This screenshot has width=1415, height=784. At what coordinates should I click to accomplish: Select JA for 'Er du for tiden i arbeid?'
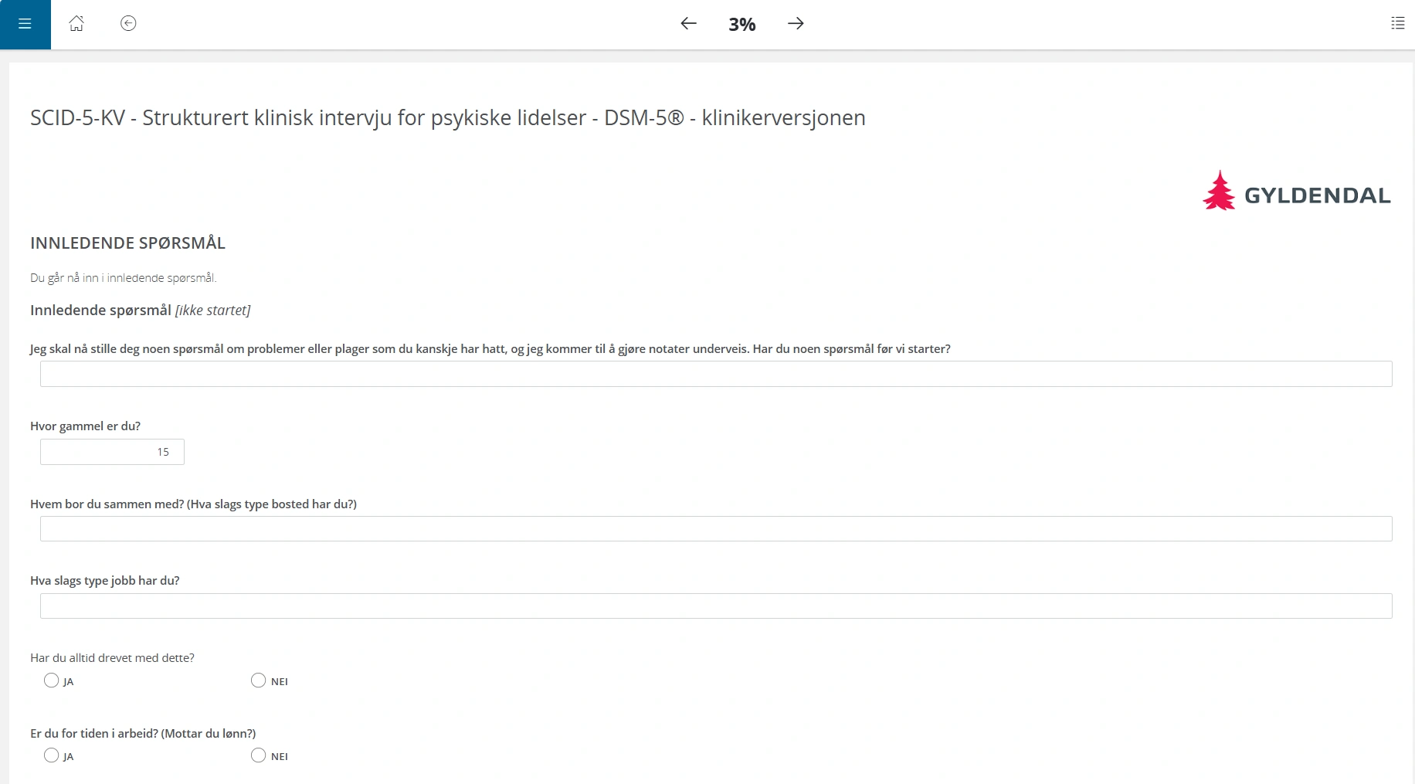point(52,755)
